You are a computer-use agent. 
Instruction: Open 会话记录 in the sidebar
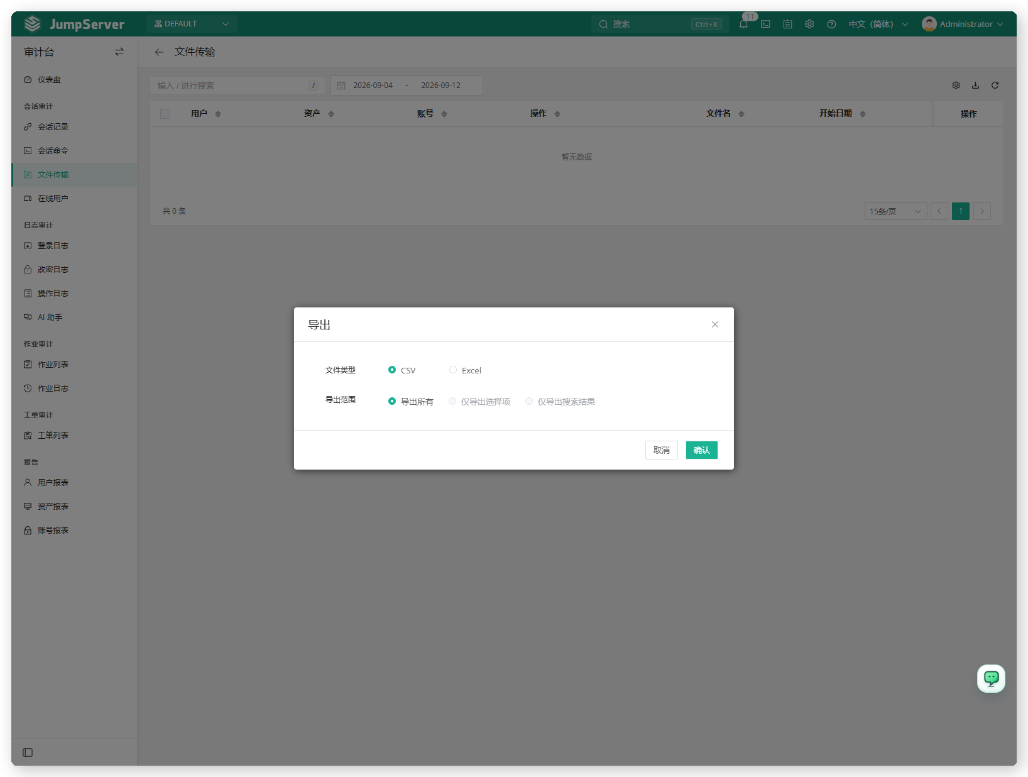click(x=74, y=127)
